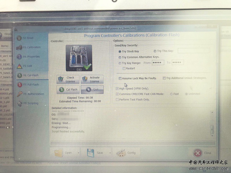Click the key range From field
Viewport: 231px width, 173px height.
[x=158, y=63]
